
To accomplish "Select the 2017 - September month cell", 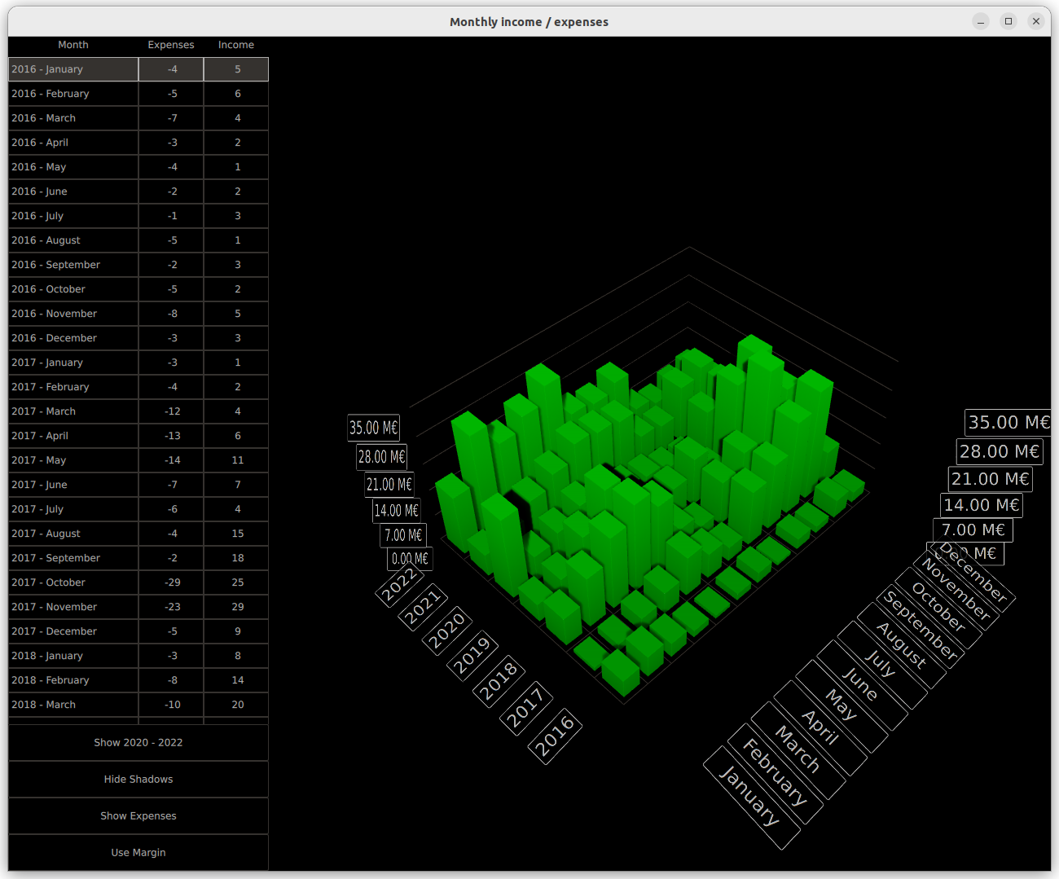I will (73, 558).
